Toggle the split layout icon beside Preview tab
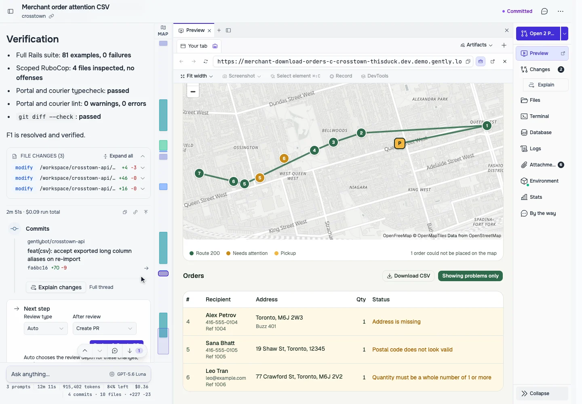The image size is (582, 404). pyautogui.click(x=228, y=30)
